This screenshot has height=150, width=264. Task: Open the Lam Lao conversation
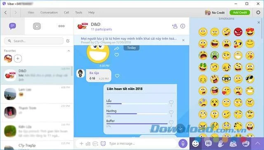(37, 94)
